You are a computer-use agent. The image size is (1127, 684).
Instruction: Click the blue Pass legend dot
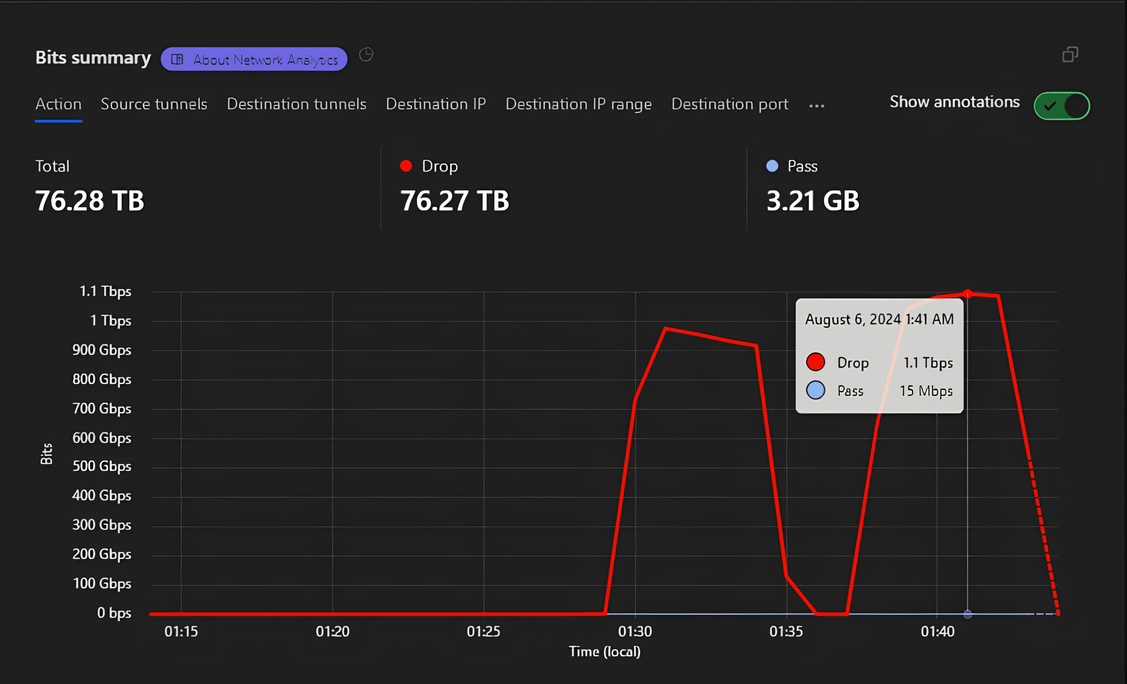tap(772, 166)
